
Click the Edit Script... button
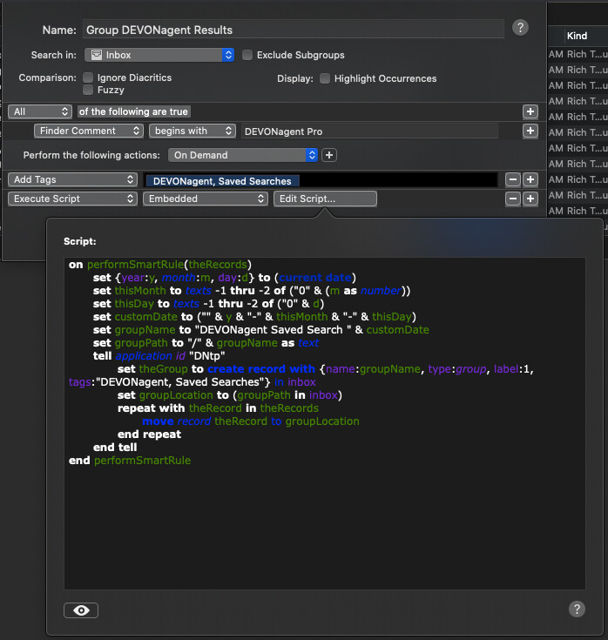coord(325,199)
